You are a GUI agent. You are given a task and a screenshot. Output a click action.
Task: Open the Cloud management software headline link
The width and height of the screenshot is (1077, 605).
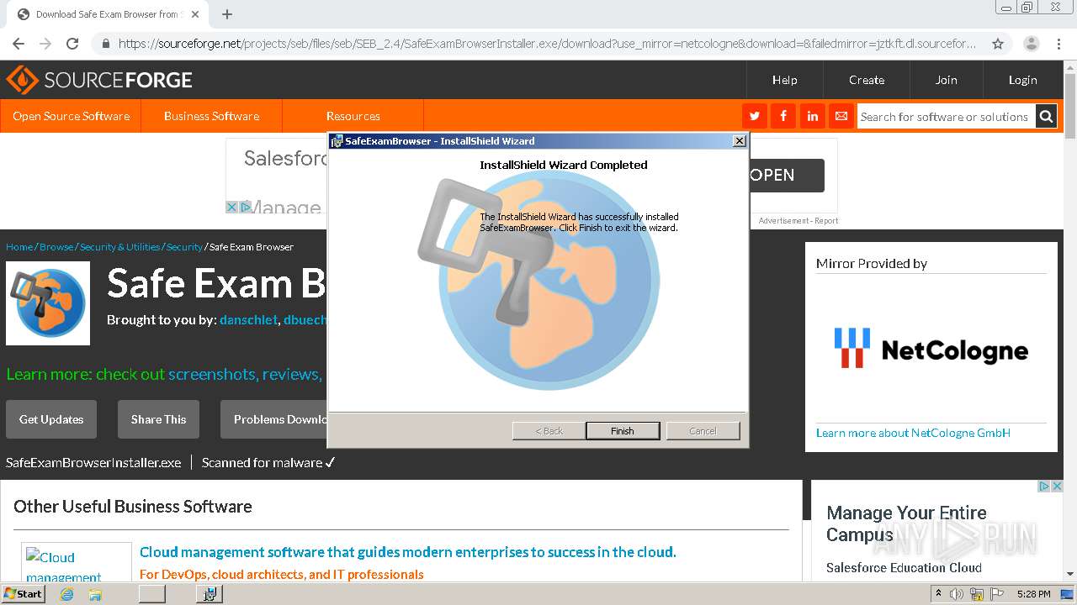408,552
